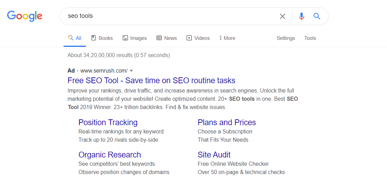This screenshot has height=185, width=387.
Task: Click 'See competitors' best keywords' text
Action: [x=117, y=164]
